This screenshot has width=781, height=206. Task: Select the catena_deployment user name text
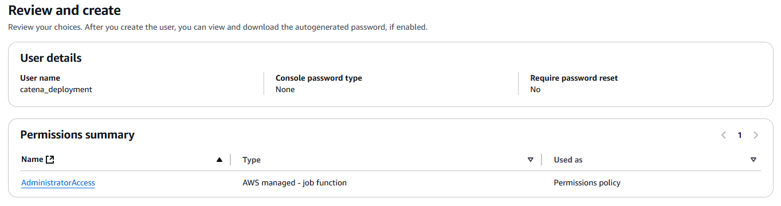point(56,90)
